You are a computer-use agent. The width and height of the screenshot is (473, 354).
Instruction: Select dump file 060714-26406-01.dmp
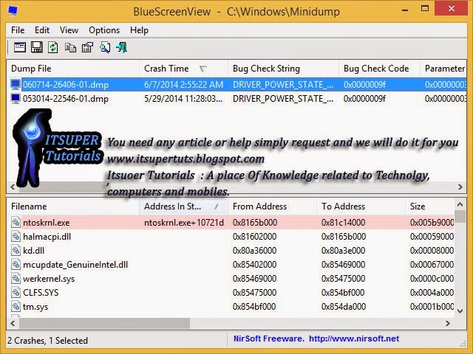point(66,85)
